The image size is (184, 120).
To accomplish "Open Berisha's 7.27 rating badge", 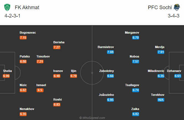I will (57, 47).
